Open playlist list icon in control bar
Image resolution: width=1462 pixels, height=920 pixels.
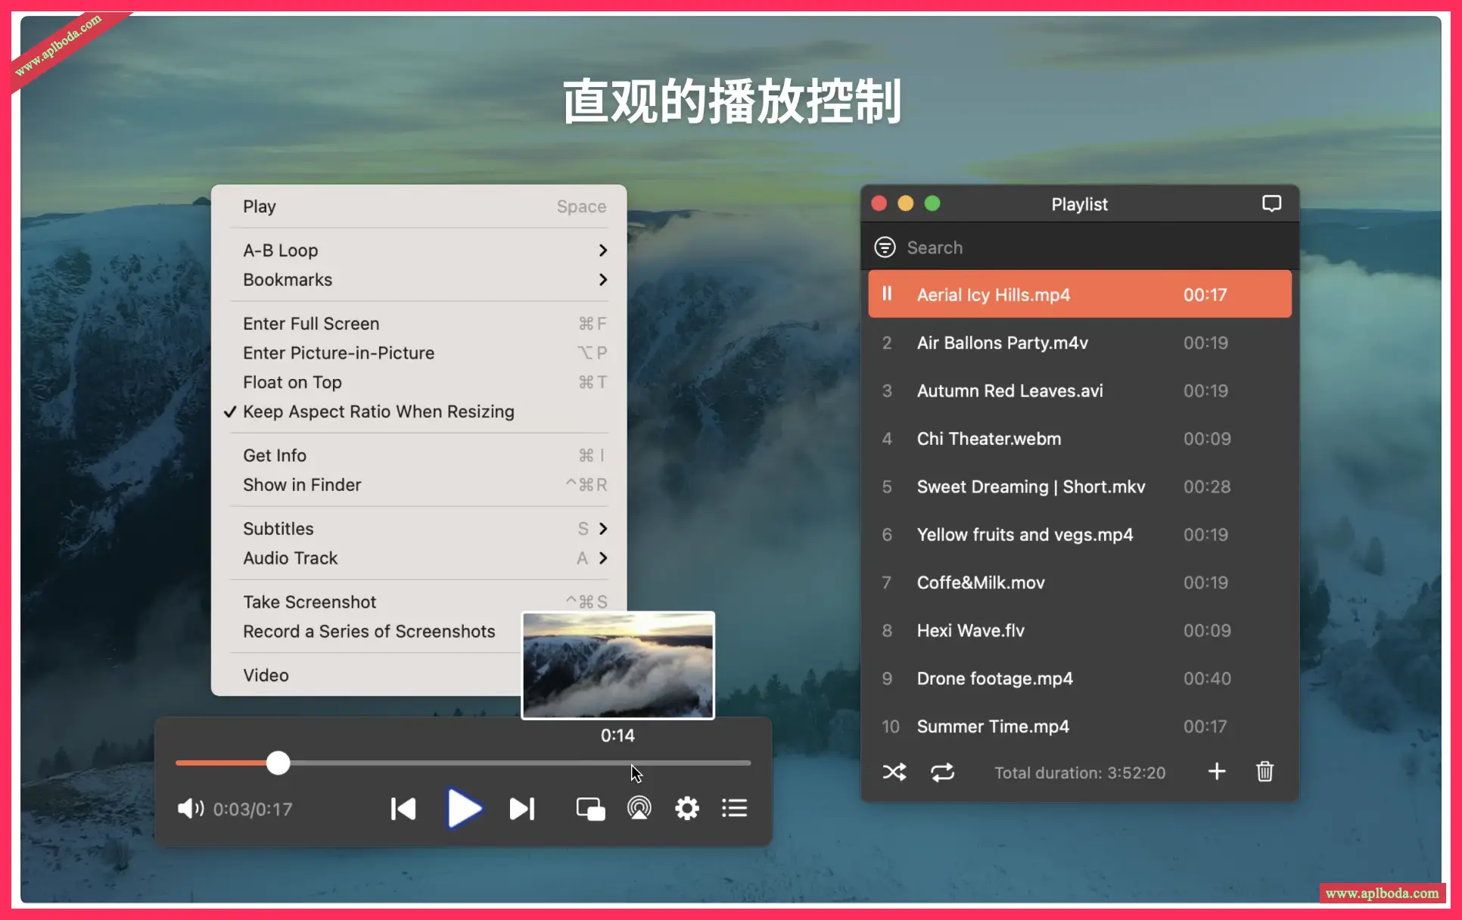coord(734,808)
